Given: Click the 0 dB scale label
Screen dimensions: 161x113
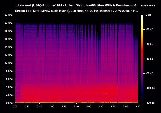Looking at the screenshot, I should 148,15.
